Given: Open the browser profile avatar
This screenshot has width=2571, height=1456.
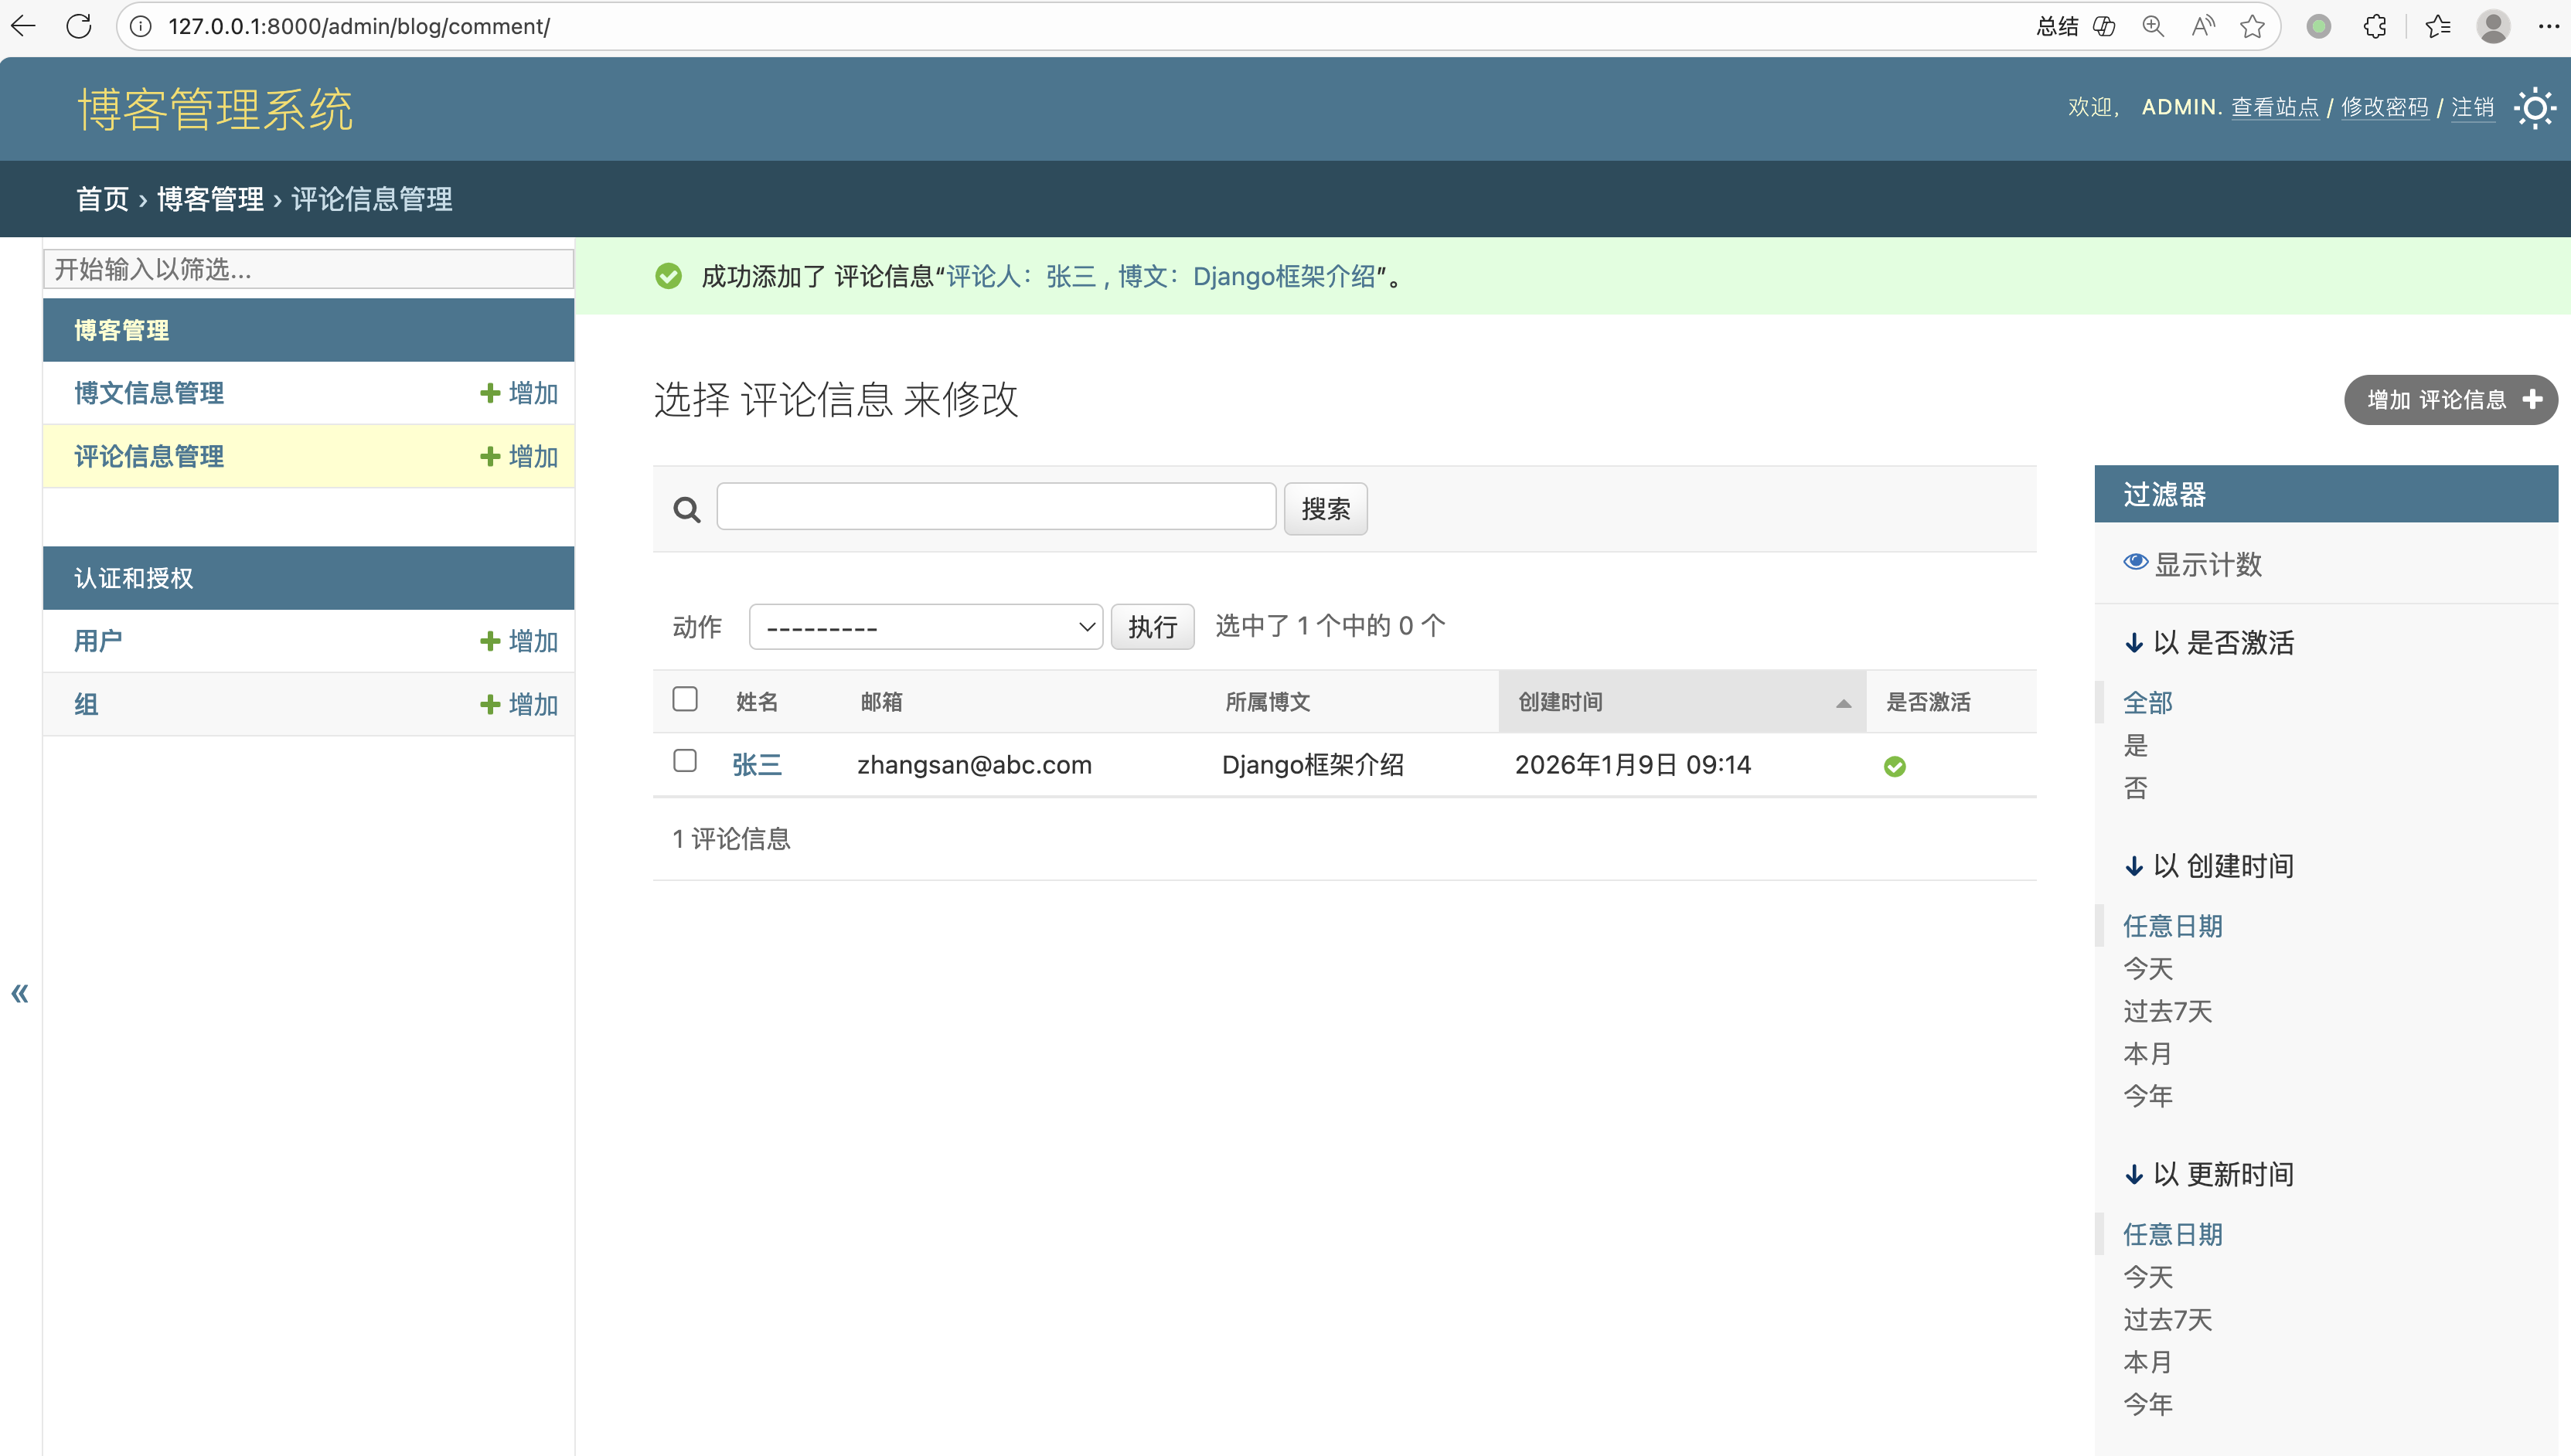Looking at the screenshot, I should point(2493,26).
